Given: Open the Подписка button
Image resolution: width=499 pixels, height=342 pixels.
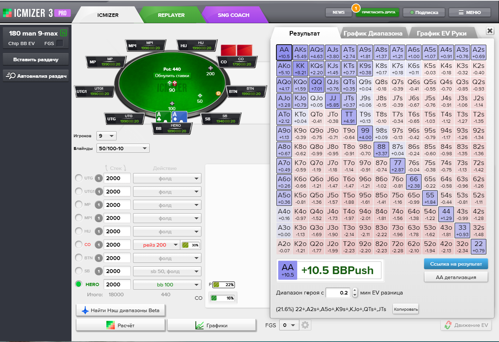Looking at the screenshot, I should (424, 12).
